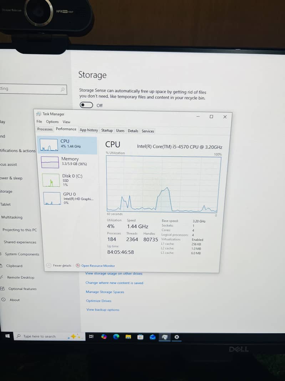The width and height of the screenshot is (285, 381).
Task: Open Tablet settings page
Action: click(x=5, y=204)
